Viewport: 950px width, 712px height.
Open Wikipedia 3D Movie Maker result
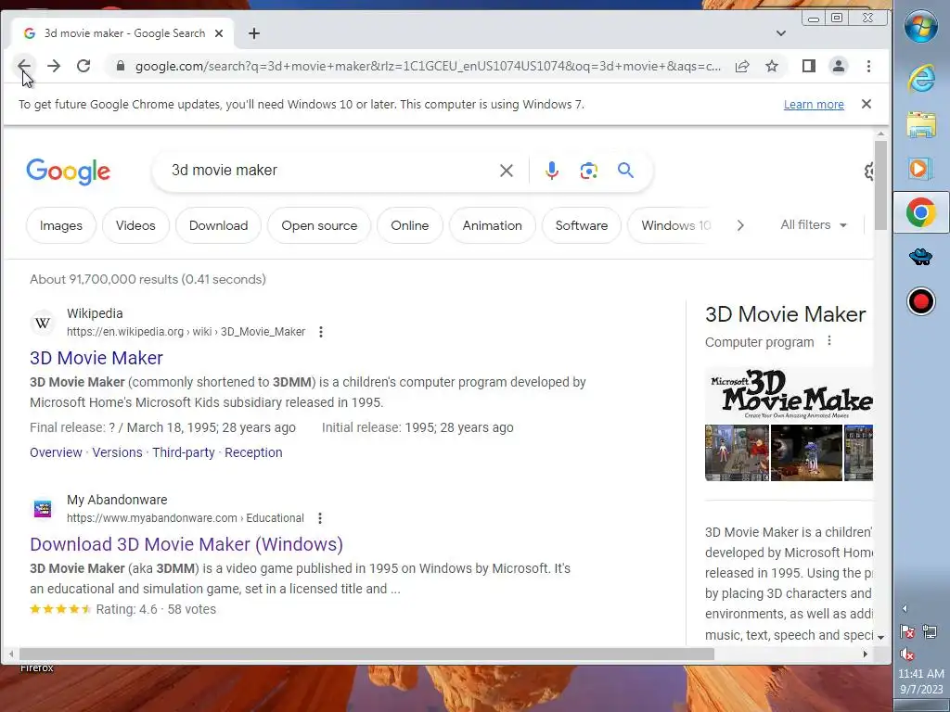pyautogui.click(x=96, y=358)
